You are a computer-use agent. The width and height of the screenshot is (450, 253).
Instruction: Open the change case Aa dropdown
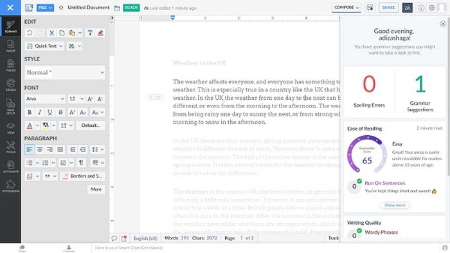click(x=97, y=112)
